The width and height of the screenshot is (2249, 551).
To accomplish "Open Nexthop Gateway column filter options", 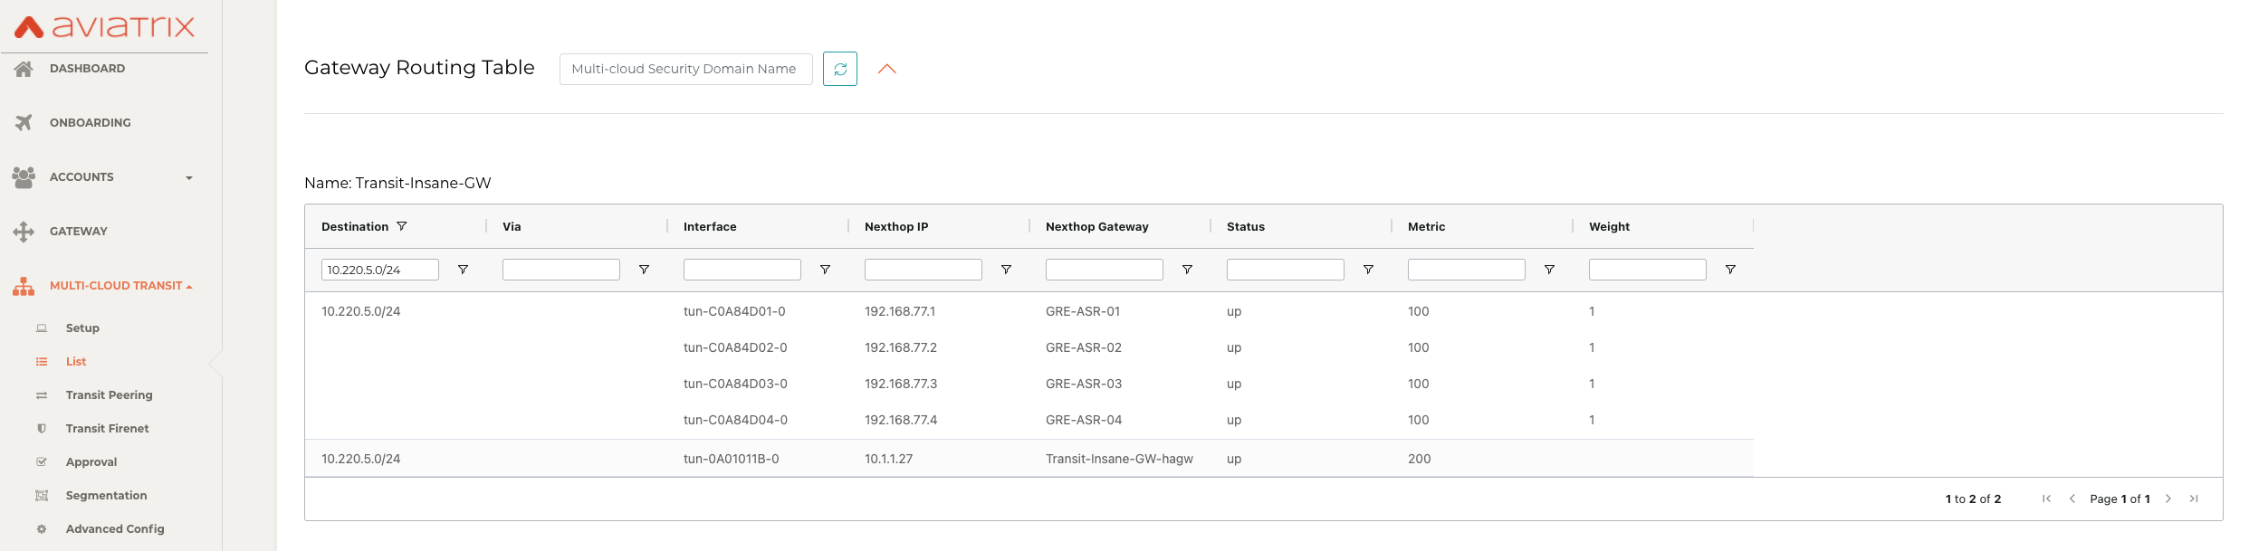I will (x=1187, y=270).
